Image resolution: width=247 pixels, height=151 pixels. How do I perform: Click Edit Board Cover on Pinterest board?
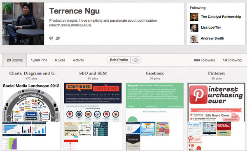(217, 115)
